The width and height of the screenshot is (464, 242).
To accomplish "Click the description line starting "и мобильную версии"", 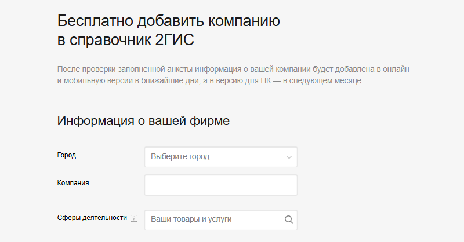I will point(210,81).
